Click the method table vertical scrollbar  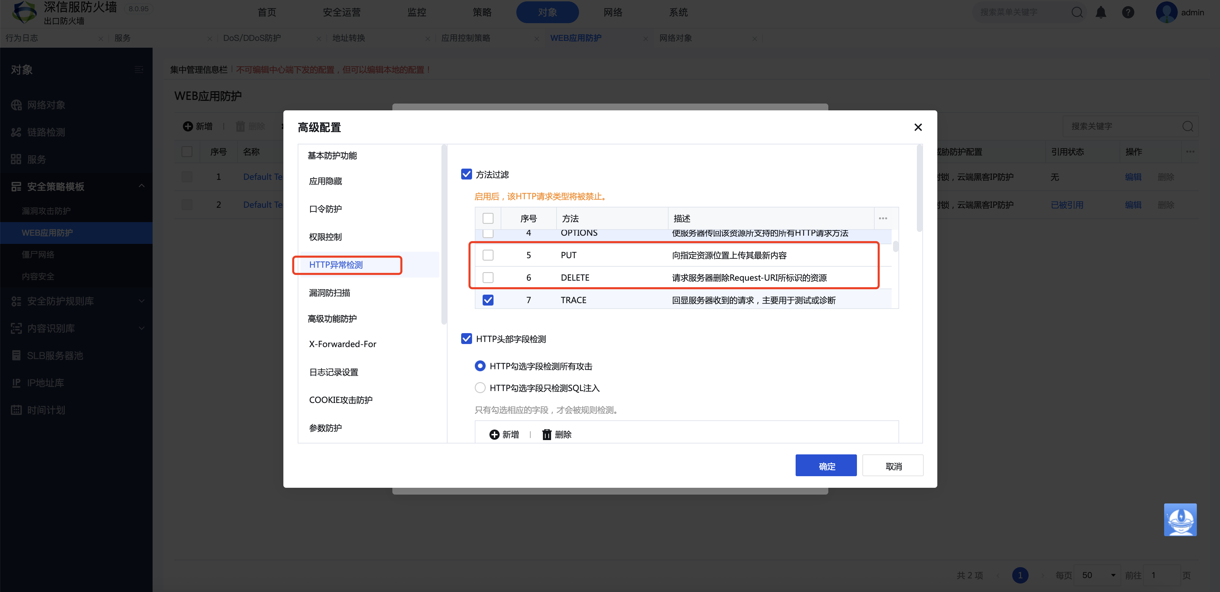pyautogui.click(x=895, y=247)
